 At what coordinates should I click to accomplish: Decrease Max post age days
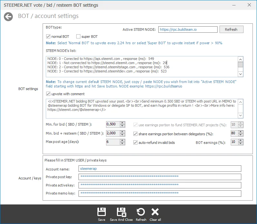122,143
